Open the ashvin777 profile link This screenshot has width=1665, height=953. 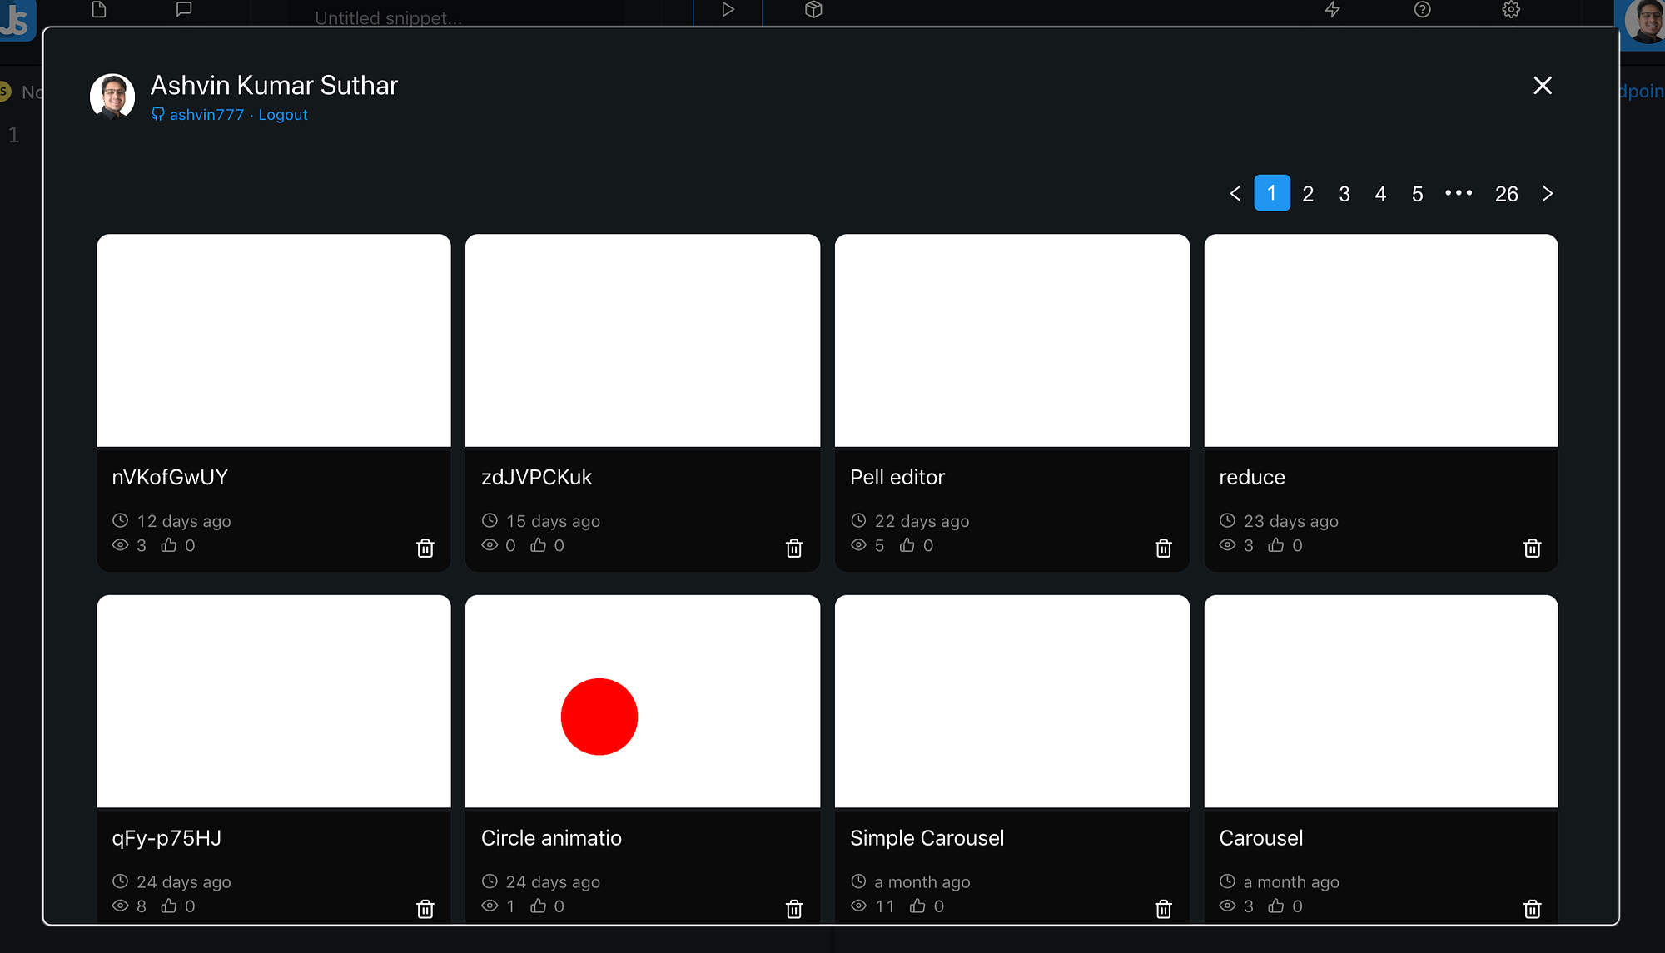click(x=206, y=114)
